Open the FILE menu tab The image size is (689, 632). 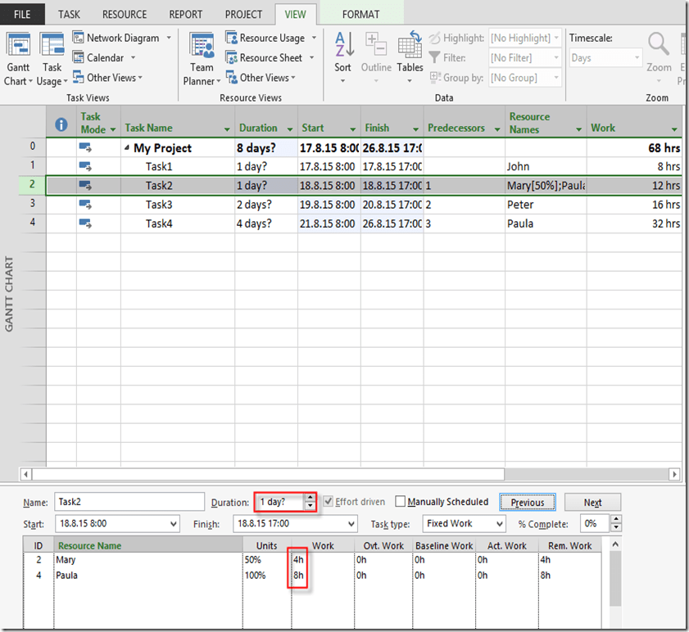[23, 14]
